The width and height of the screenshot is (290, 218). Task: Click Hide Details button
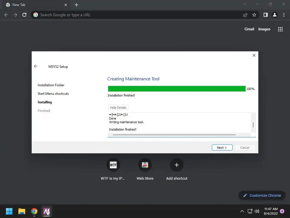pos(118,108)
